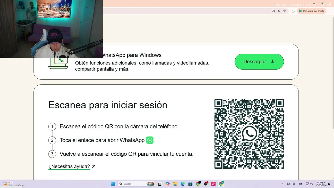Click the network tray icon
Screen dimensions: 334x188
click(x=307, y=184)
